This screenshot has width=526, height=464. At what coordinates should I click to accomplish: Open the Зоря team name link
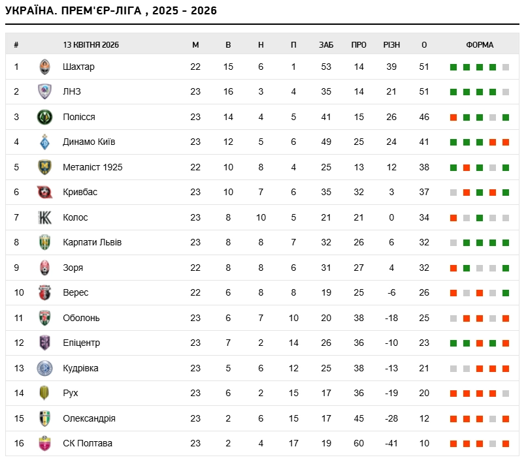(x=73, y=268)
